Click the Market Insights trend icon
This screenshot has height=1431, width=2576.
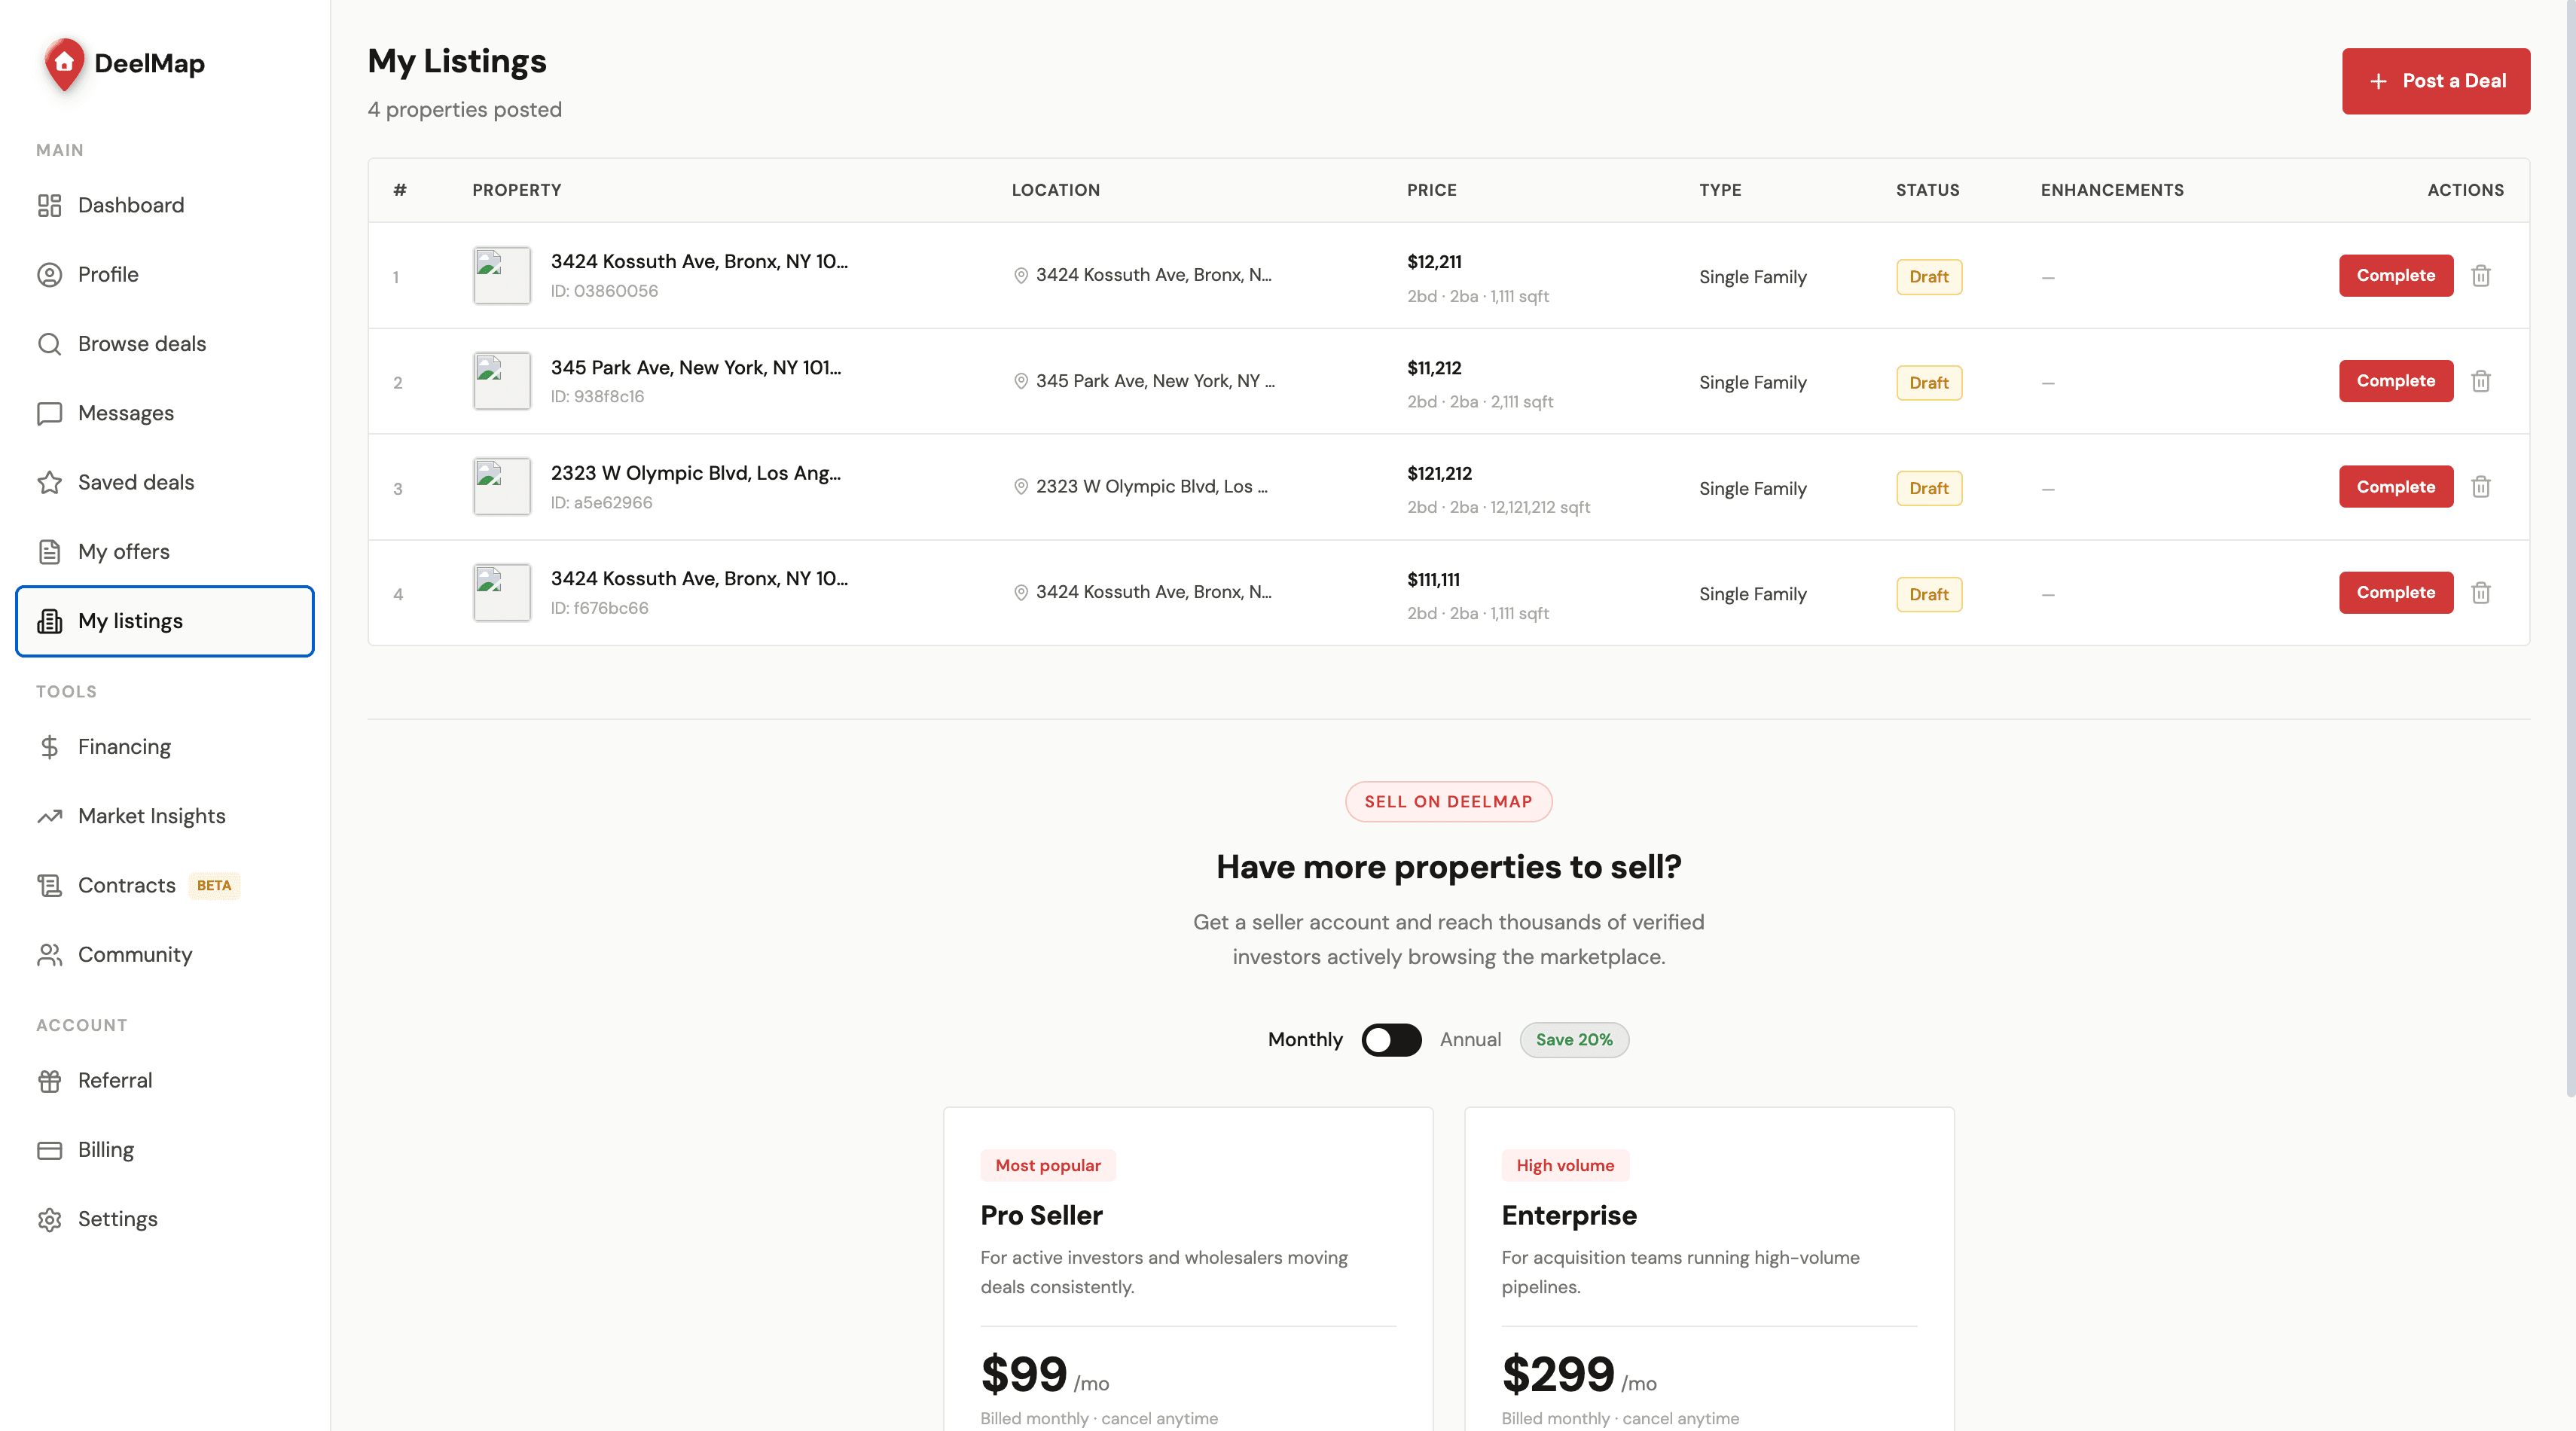(x=49, y=816)
